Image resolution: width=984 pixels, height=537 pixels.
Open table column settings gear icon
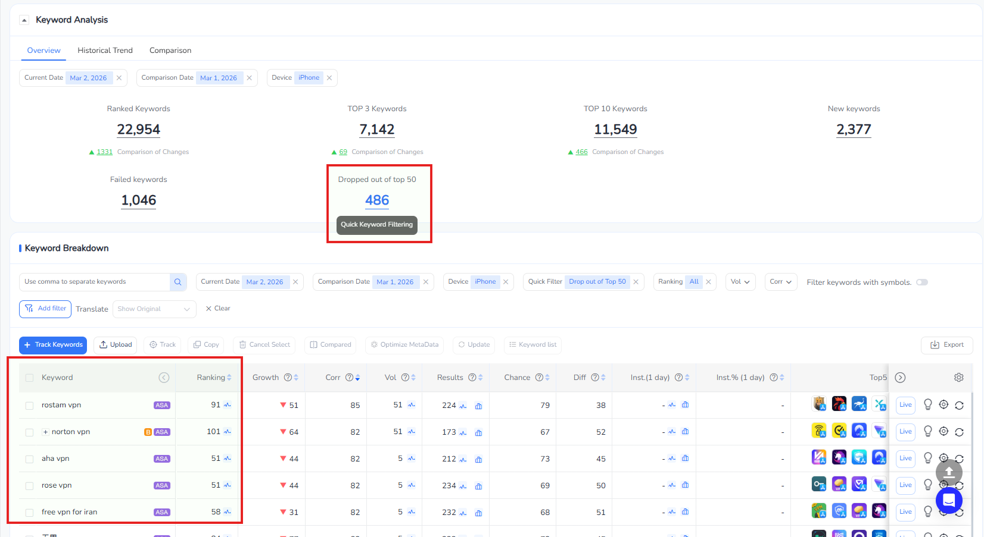tap(958, 378)
